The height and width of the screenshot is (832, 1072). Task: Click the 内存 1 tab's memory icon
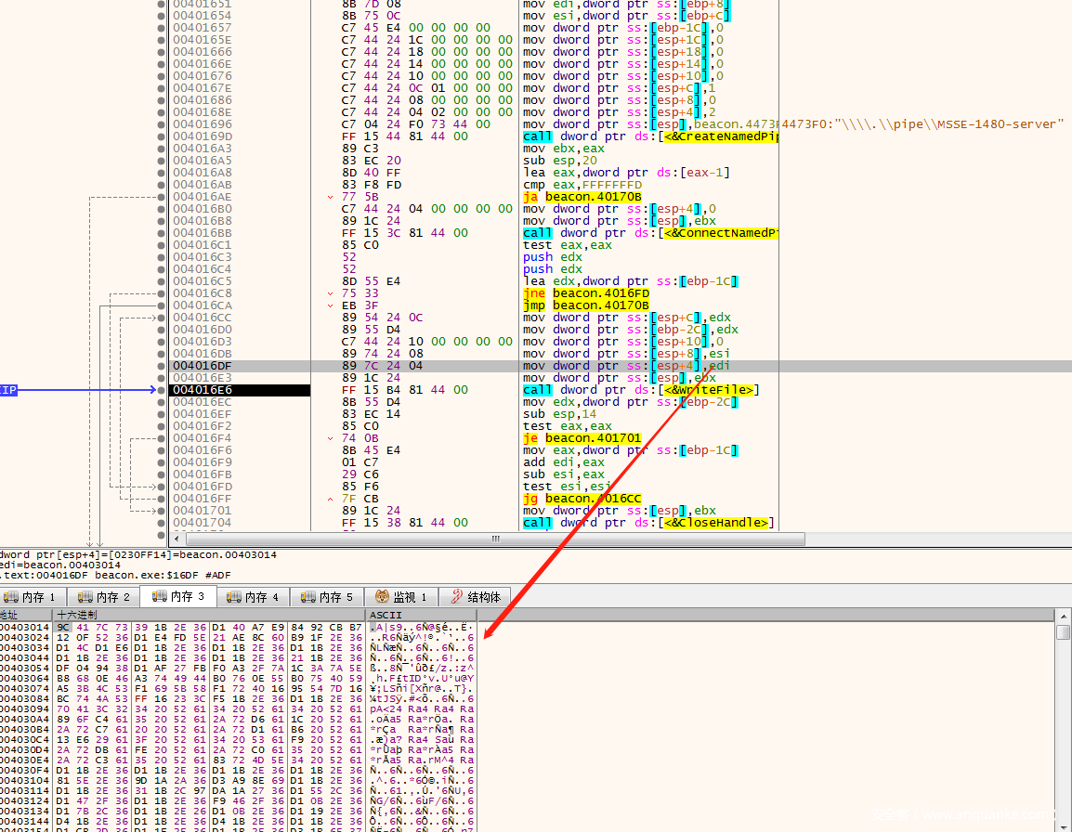(10, 597)
